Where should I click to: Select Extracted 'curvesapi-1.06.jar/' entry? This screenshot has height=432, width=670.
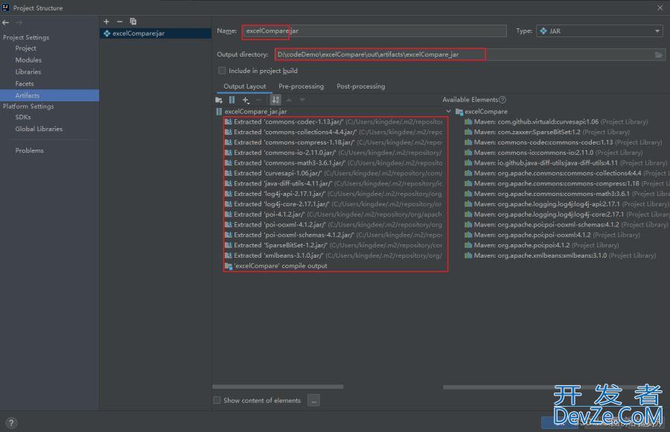pyautogui.click(x=334, y=174)
